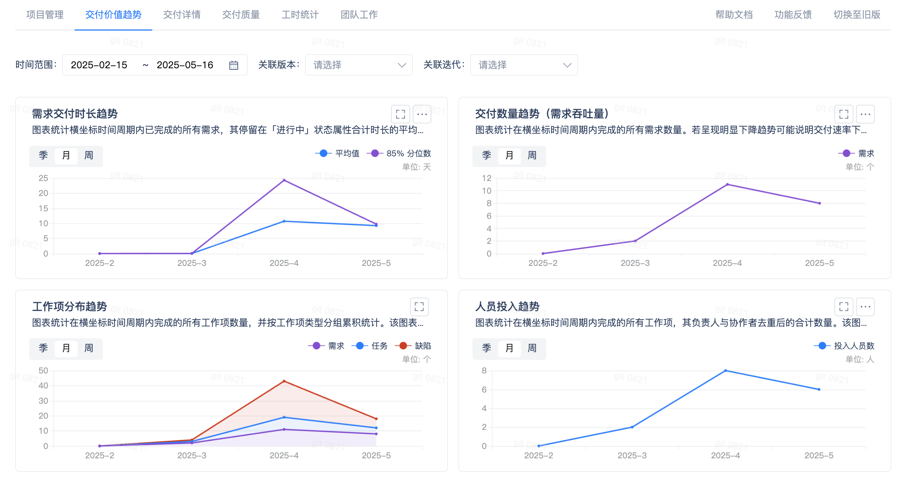Click 2025-3 data point in 交付数量趋势
The height and width of the screenshot is (493, 912).
pyautogui.click(x=635, y=241)
